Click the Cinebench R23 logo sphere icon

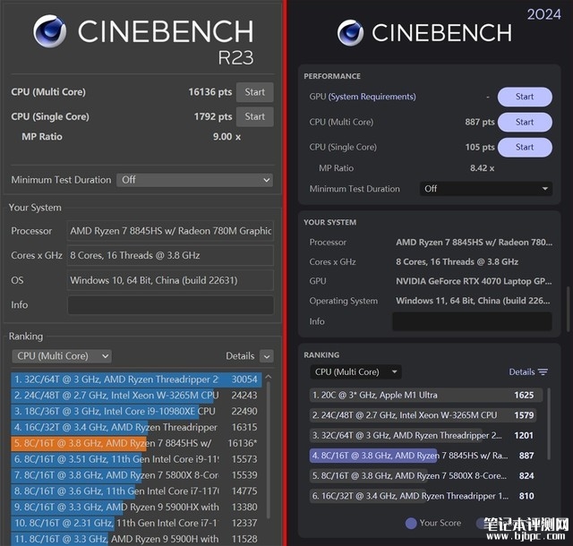click(x=50, y=31)
